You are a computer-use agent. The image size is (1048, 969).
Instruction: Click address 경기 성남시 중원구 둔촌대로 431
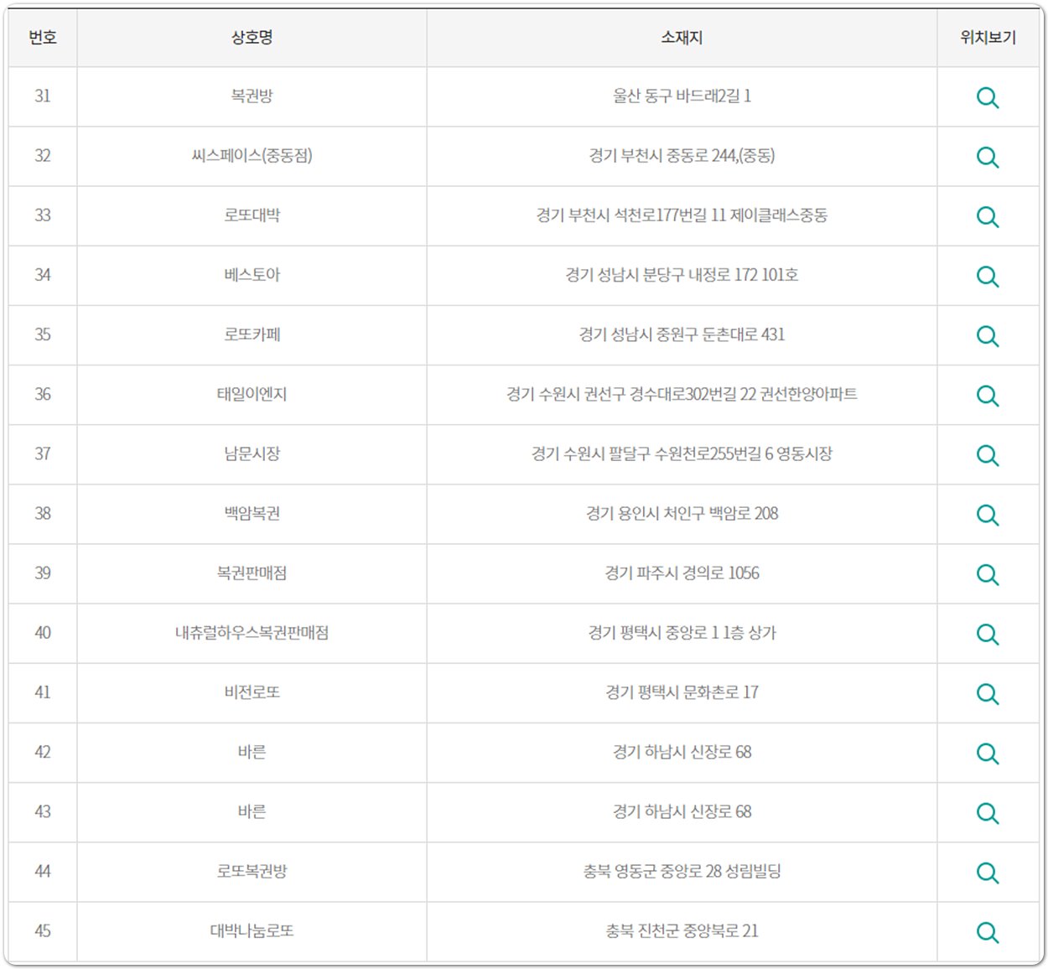tap(682, 334)
